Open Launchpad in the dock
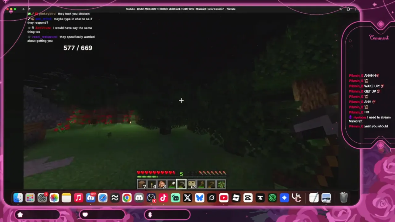The image size is (395, 222). (30, 198)
